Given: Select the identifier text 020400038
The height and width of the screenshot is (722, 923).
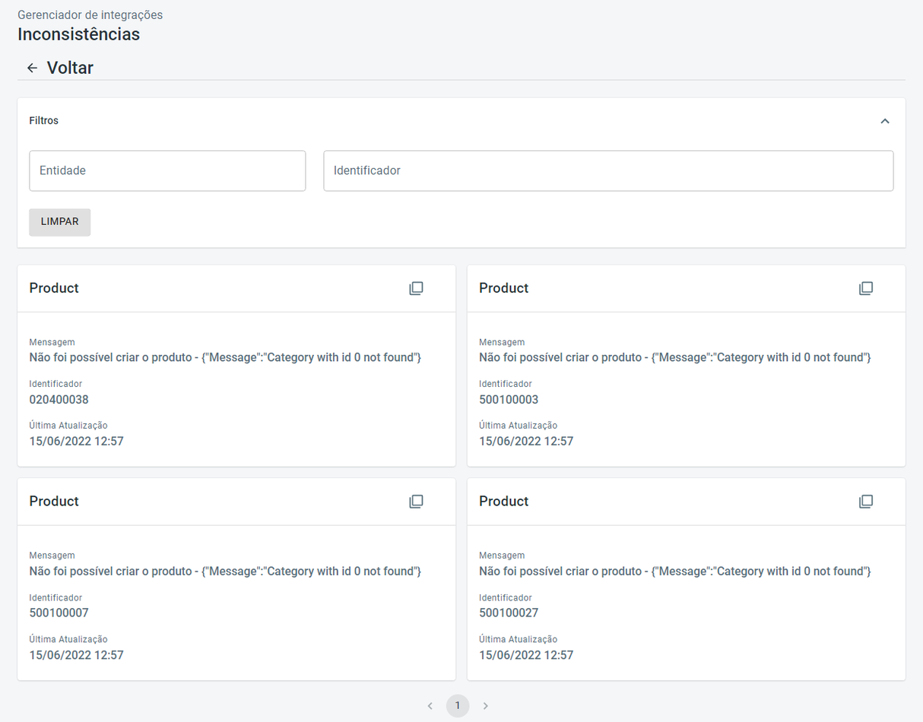Looking at the screenshot, I should pos(59,400).
